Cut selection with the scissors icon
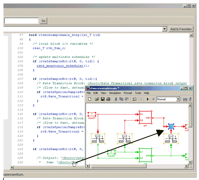This screenshot has height=180, width=199. [x=116, y=99]
